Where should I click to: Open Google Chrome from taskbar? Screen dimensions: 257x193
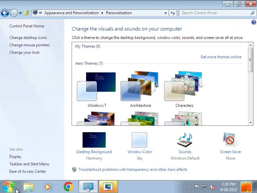pos(68,187)
